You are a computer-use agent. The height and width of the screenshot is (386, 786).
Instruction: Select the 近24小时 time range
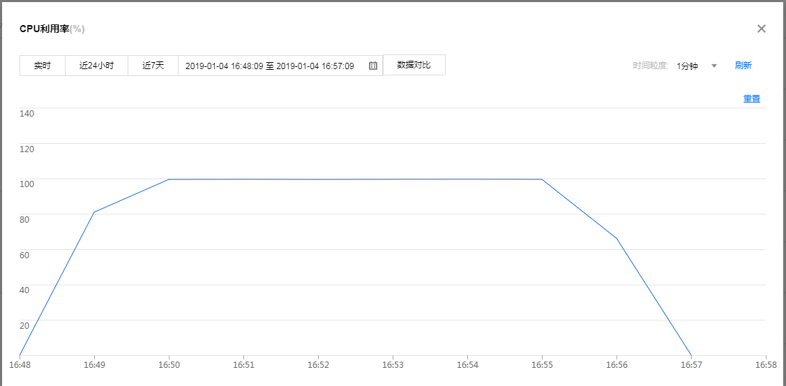pos(96,66)
